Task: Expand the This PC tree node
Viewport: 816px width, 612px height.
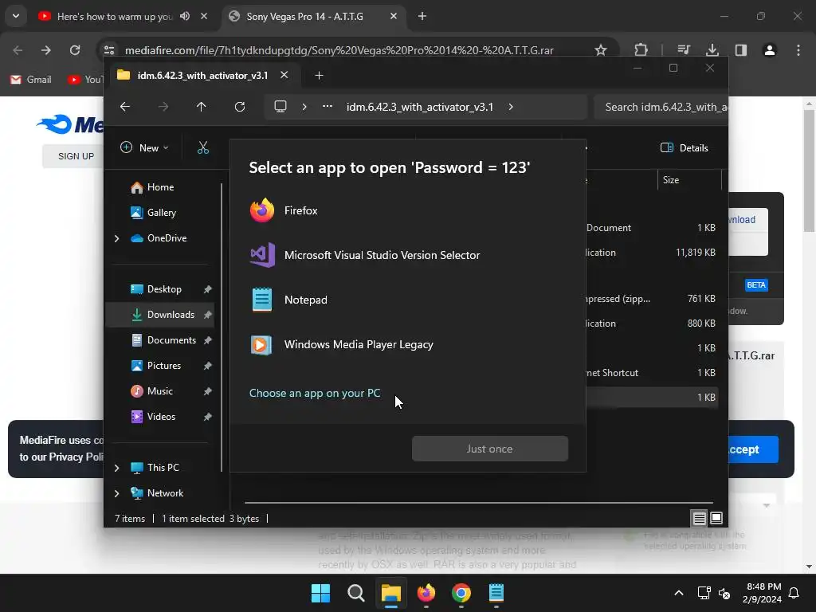Action: tap(116, 468)
